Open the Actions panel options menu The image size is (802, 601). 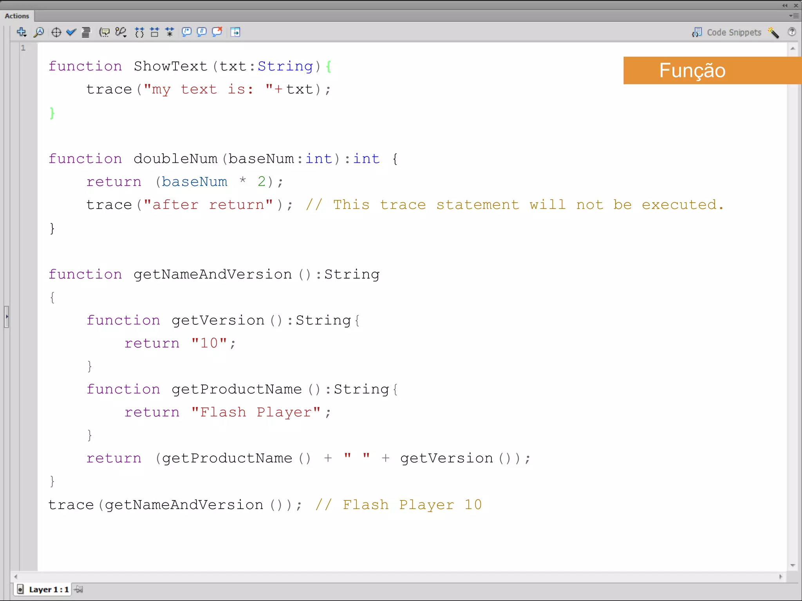[794, 16]
